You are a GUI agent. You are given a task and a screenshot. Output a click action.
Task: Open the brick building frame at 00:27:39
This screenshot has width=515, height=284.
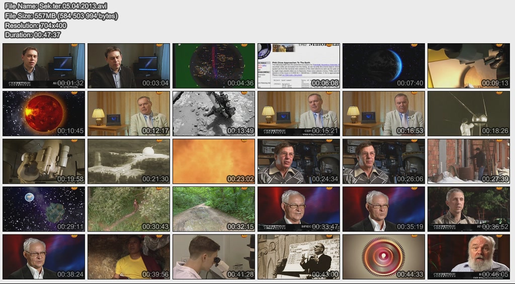click(x=469, y=161)
